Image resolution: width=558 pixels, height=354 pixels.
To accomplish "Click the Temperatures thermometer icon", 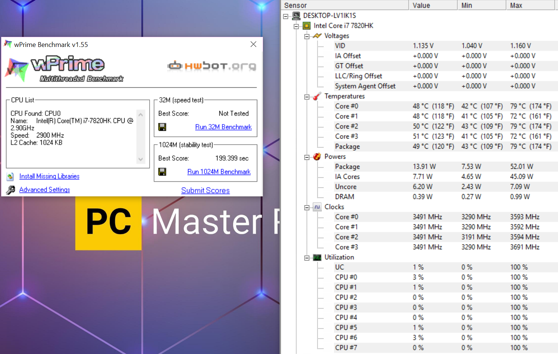I will tap(317, 96).
